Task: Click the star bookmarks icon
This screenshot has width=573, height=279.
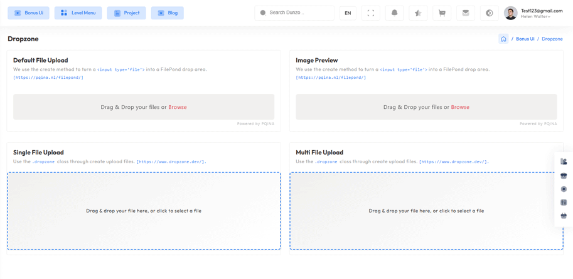Action: (x=418, y=13)
